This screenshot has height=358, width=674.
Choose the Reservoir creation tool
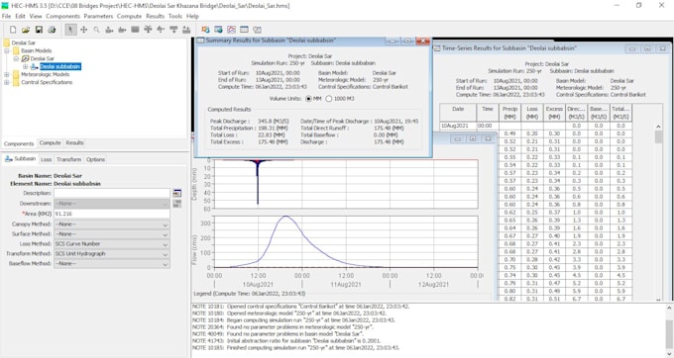pos(135,30)
